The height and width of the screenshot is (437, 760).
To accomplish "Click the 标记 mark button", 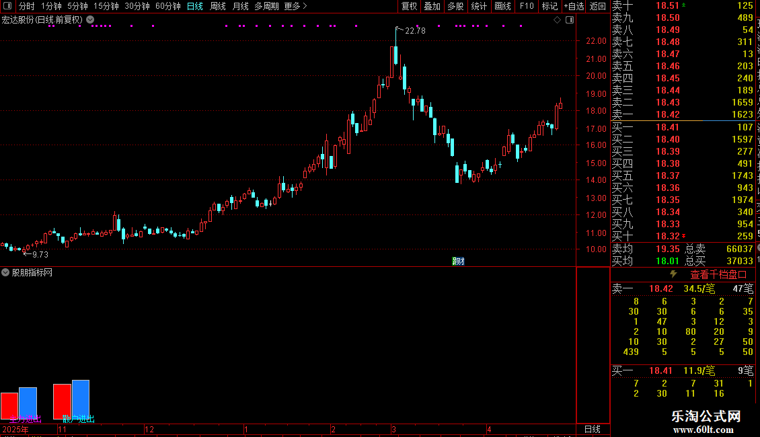I will (x=549, y=6).
